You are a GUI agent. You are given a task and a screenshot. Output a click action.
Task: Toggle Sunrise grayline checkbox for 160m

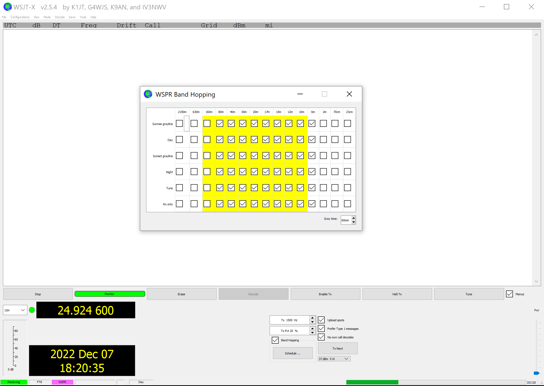(x=207, y=123)
